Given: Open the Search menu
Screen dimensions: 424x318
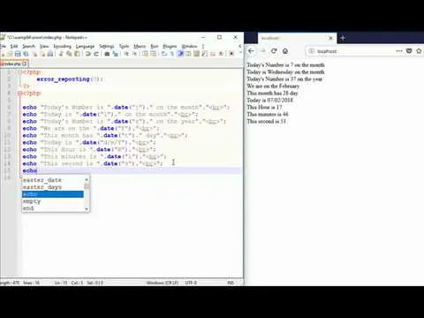Looking at the screenshot, I should pyautogui.click(x=28, y=46).
